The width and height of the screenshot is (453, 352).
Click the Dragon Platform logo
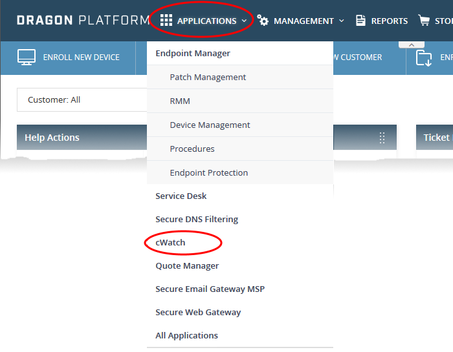click(x=83, y=21)
